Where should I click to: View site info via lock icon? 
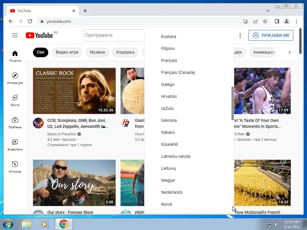pyautogui.click(x=42, y=21)
